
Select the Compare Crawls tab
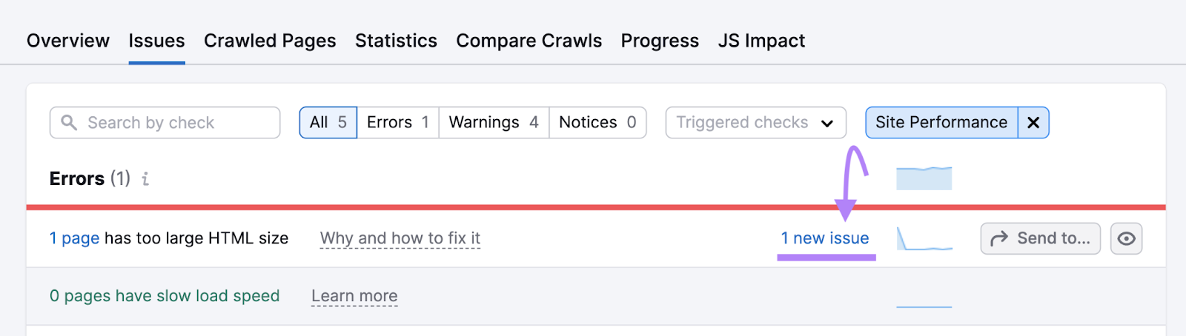(x=529, y=41)
